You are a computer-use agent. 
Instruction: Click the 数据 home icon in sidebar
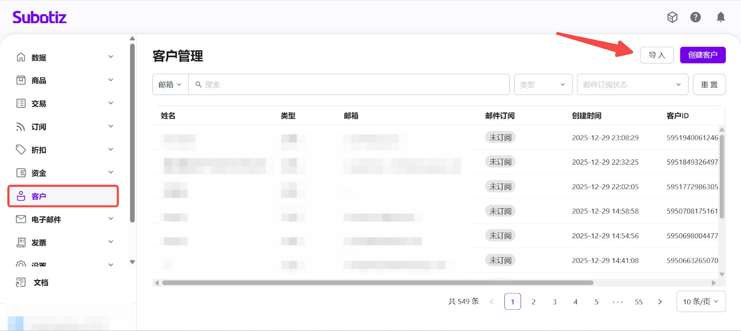pyautogui.click(x=21, y=57)
